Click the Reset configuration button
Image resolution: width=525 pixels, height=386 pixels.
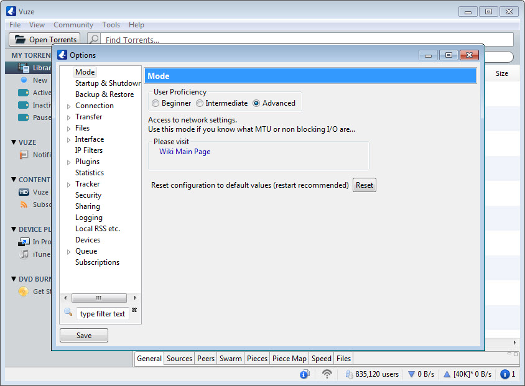[x=365, y=185]
